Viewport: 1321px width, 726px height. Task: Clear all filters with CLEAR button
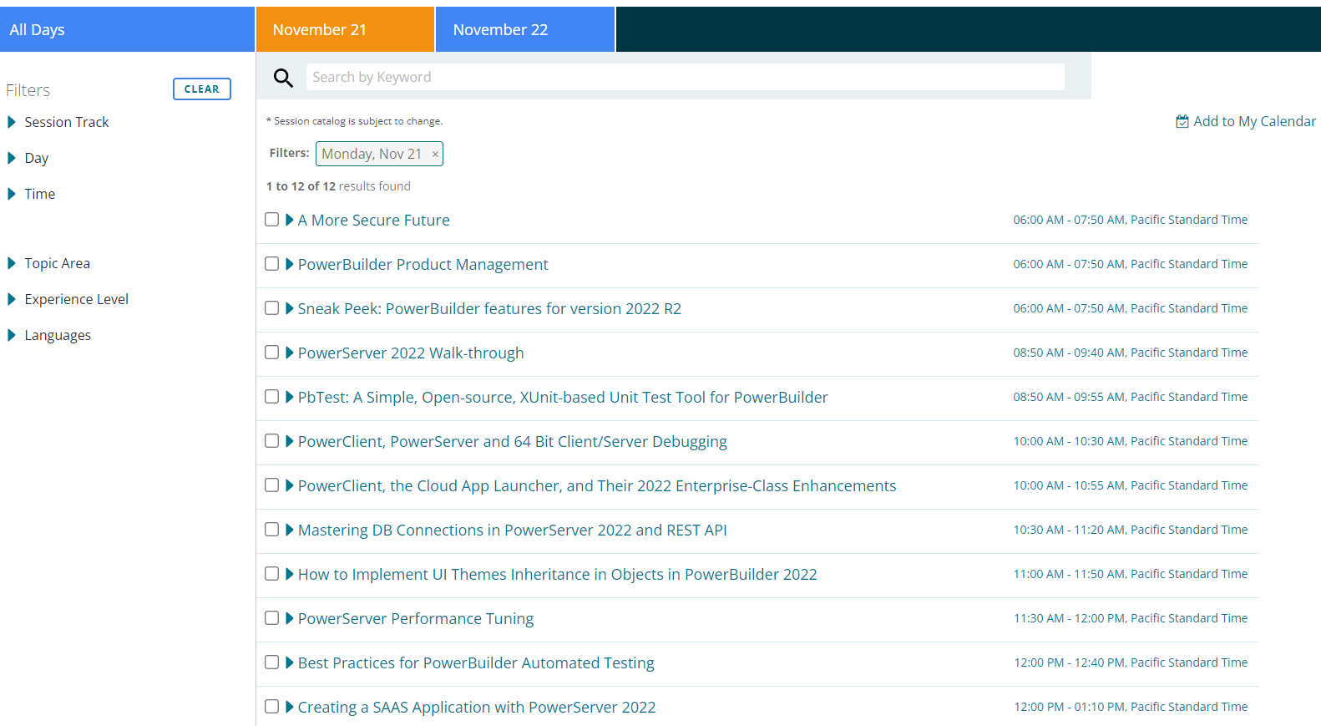[x=202, y=89]
